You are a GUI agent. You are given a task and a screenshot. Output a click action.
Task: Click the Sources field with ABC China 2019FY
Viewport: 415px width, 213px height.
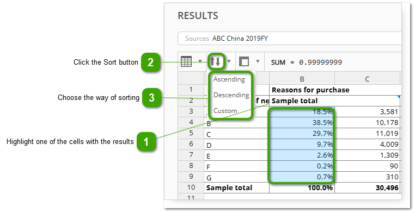290,39
